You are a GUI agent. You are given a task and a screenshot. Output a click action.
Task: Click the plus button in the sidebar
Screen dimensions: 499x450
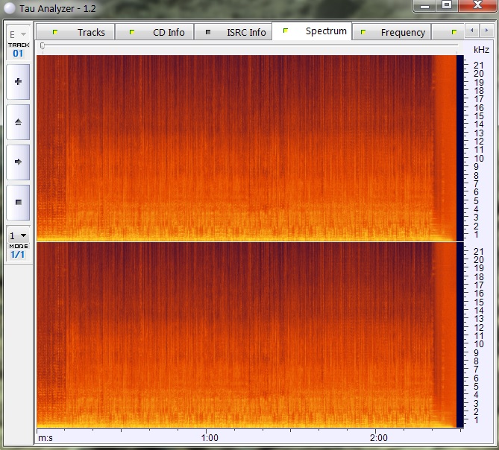pos(18,82)
